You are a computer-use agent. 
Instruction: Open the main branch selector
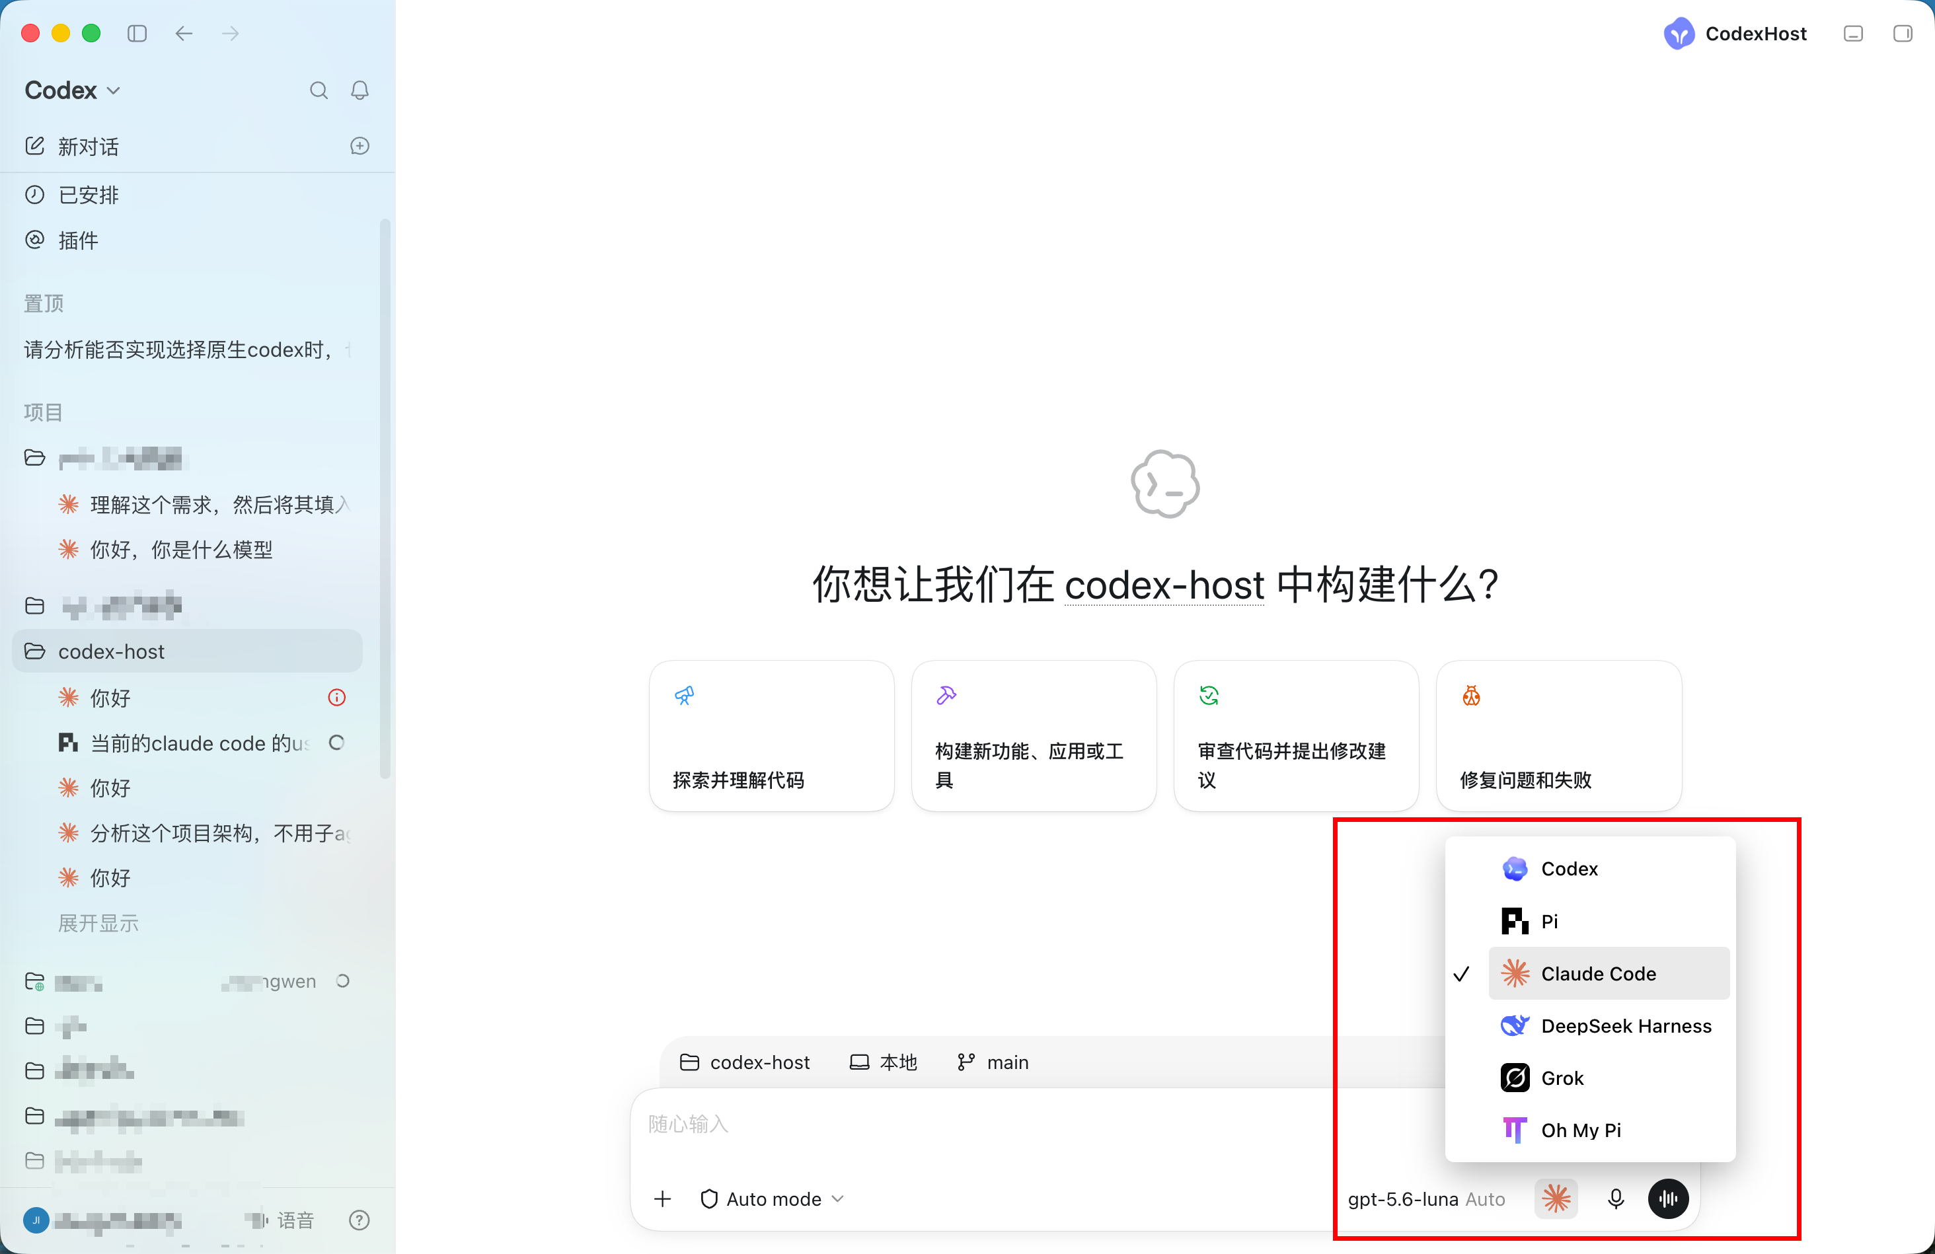pos(993,1062)
